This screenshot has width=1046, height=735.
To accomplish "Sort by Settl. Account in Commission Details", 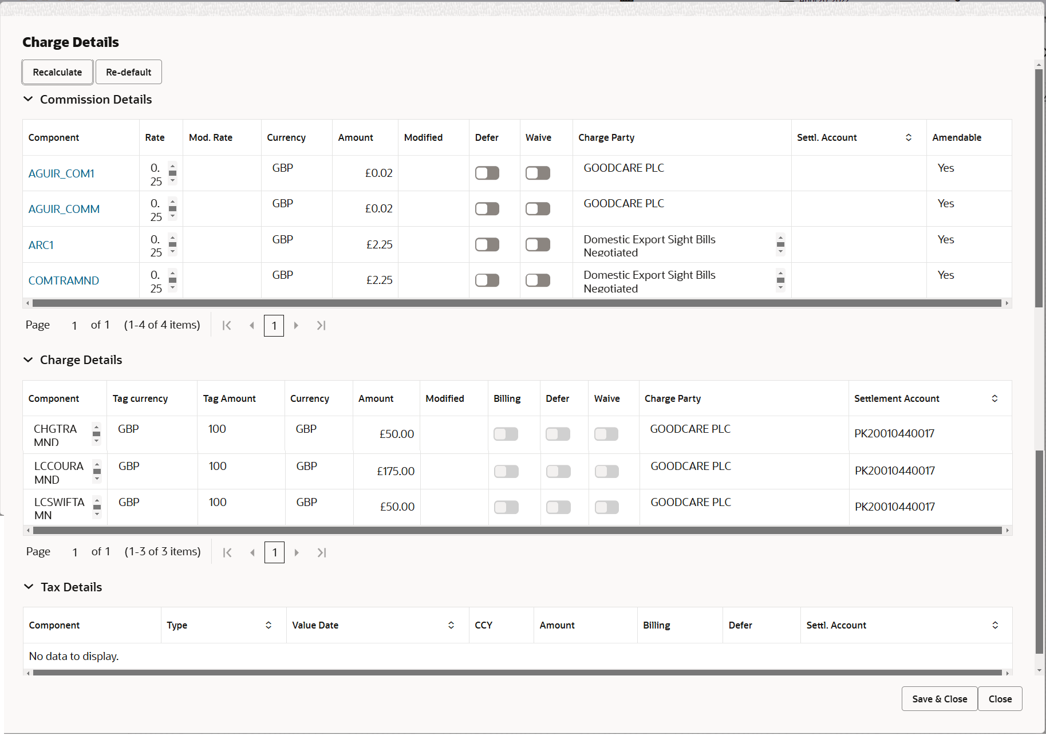I will (x=907, y=137).
